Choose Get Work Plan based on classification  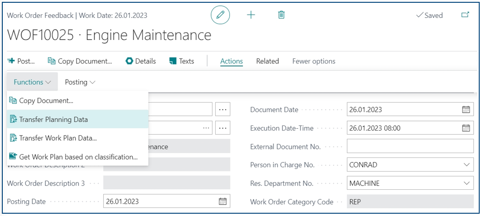pyautogui.click(x=78, y=157)
